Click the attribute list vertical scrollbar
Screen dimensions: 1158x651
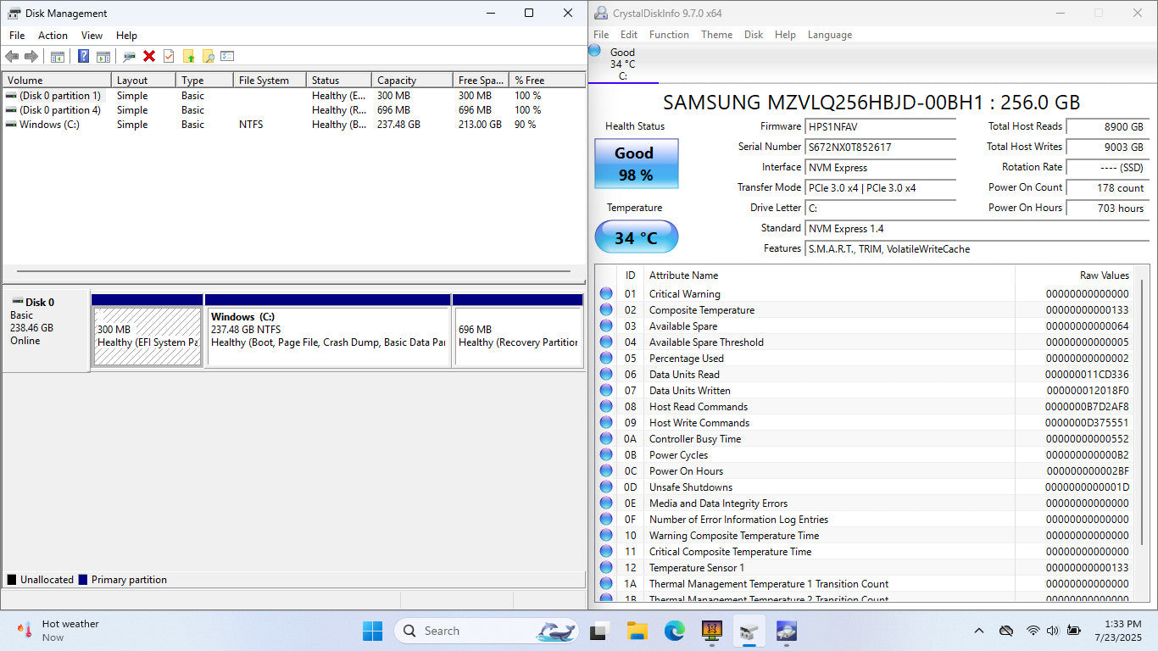coord(1142,432)
